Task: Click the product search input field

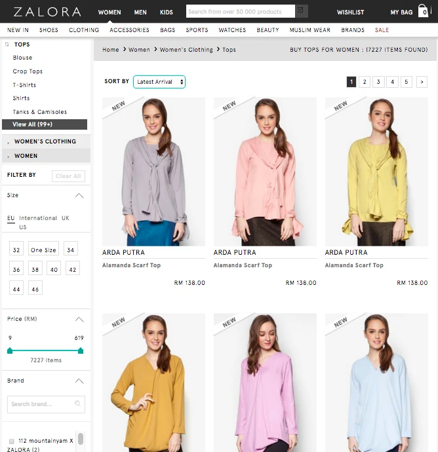Action: (x=241, y=11)
